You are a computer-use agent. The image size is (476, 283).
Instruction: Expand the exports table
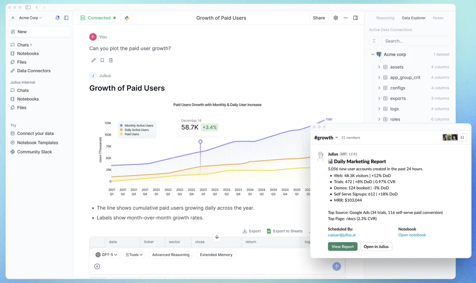379,98
